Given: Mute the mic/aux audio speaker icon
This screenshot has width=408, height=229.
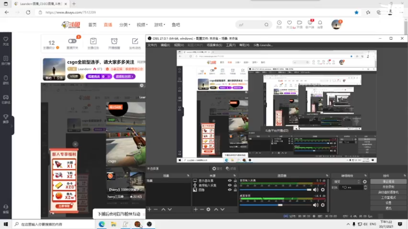Looking at the screenshot, I should [x=316, y=190].
